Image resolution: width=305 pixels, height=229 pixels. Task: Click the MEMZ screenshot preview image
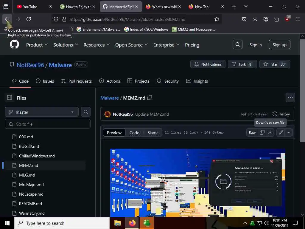pos(198,183)
